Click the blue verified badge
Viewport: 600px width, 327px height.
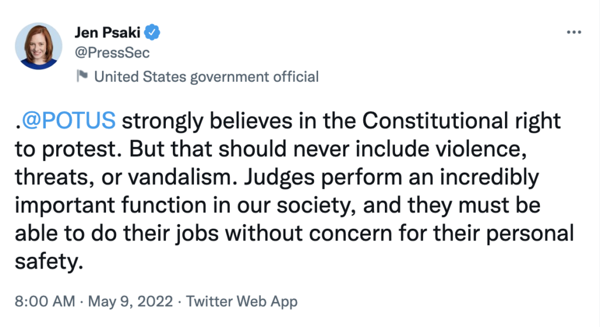point(154,32)
